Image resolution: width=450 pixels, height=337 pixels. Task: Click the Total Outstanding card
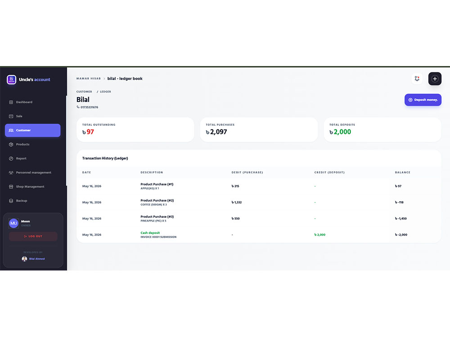135,129
